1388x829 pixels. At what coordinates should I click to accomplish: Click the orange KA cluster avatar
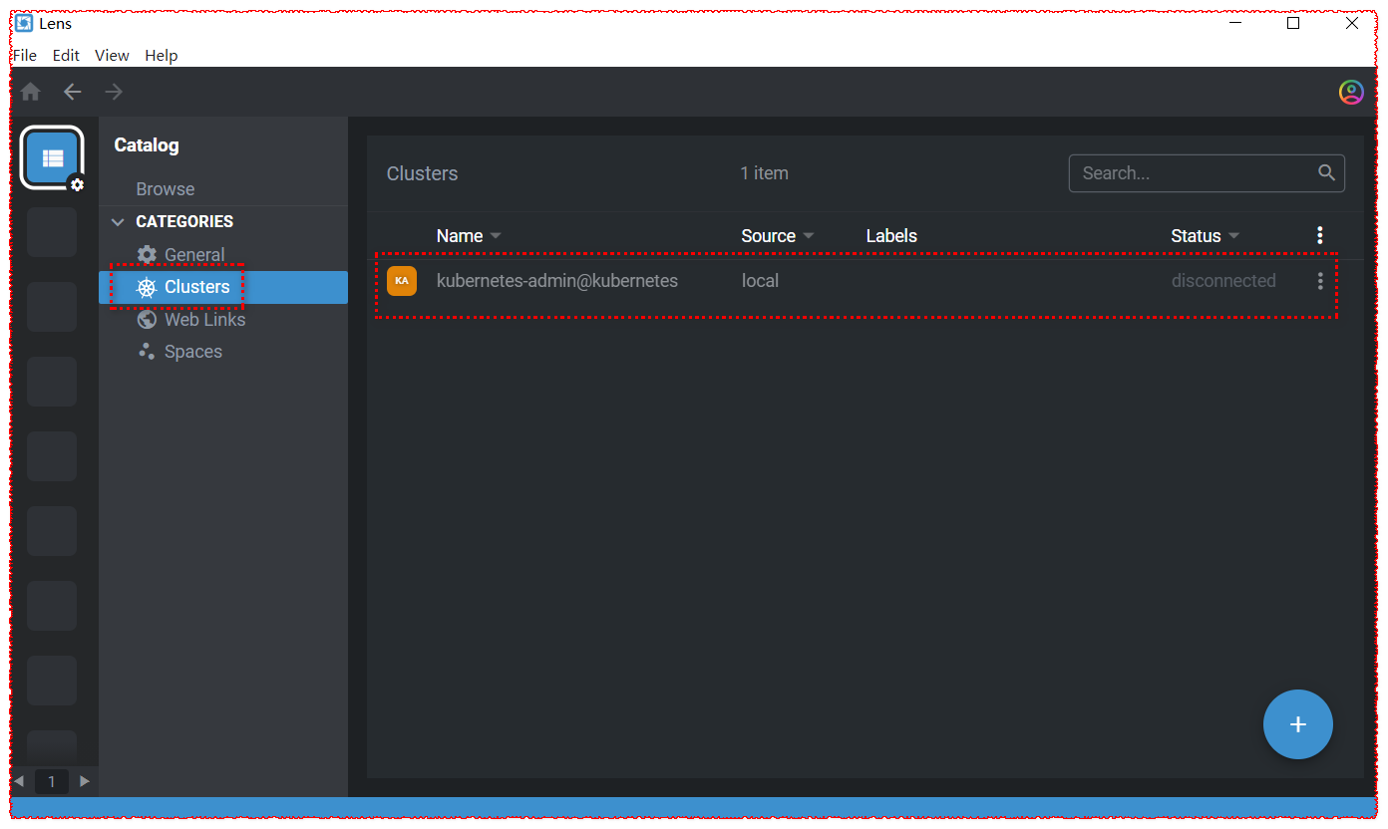[402, 281]
